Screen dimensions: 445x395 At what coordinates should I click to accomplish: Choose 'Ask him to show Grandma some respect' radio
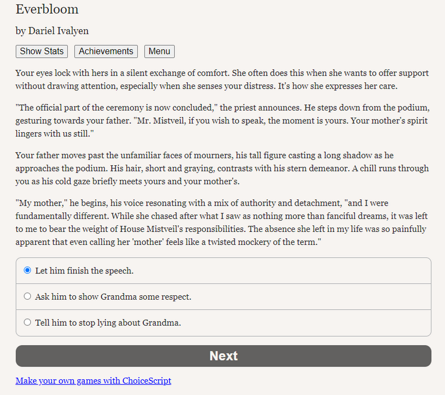coord(27,296)
